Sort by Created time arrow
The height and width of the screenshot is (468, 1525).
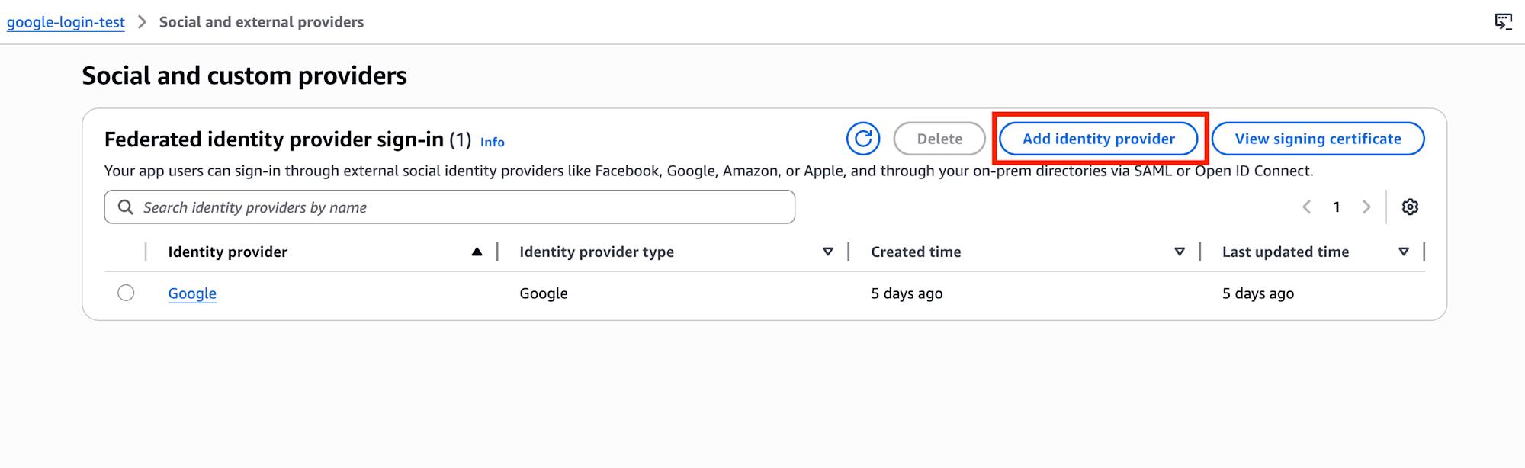point(1180,252)
